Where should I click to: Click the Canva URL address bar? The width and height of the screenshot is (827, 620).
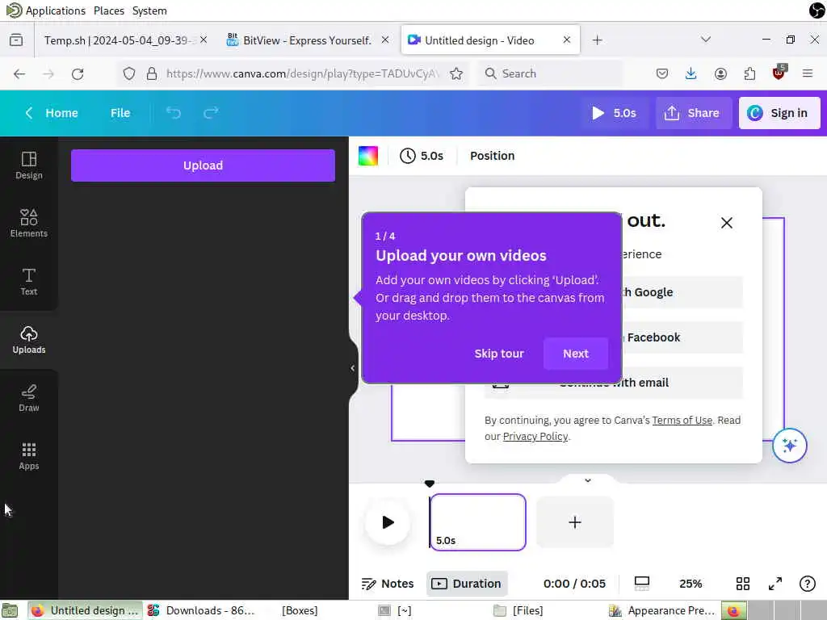coord(302,73)
